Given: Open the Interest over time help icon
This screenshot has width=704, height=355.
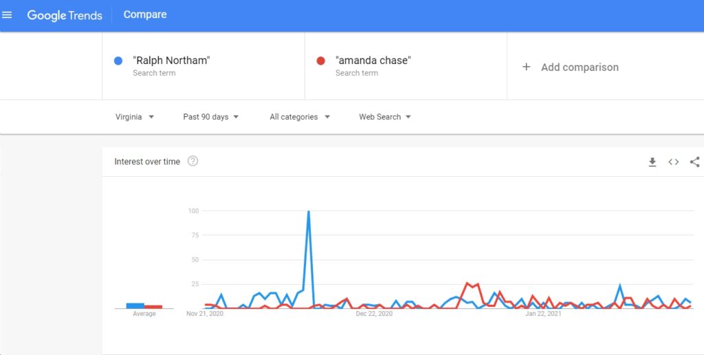Looking at the screenshot, I should pos(192,161).
